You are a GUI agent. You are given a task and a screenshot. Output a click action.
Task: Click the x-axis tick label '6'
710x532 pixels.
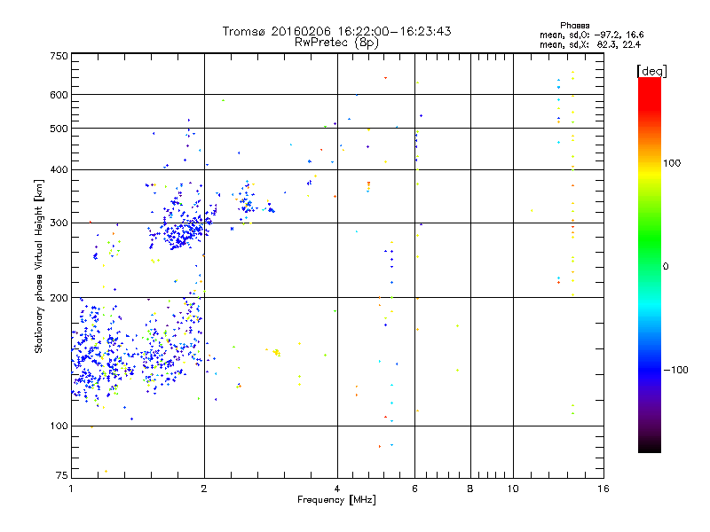coord(414,489)
